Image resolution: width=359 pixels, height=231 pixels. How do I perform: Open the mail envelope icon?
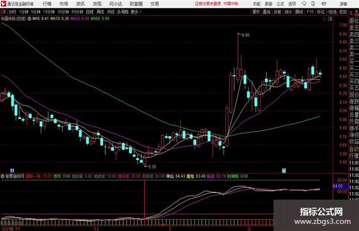324,4
